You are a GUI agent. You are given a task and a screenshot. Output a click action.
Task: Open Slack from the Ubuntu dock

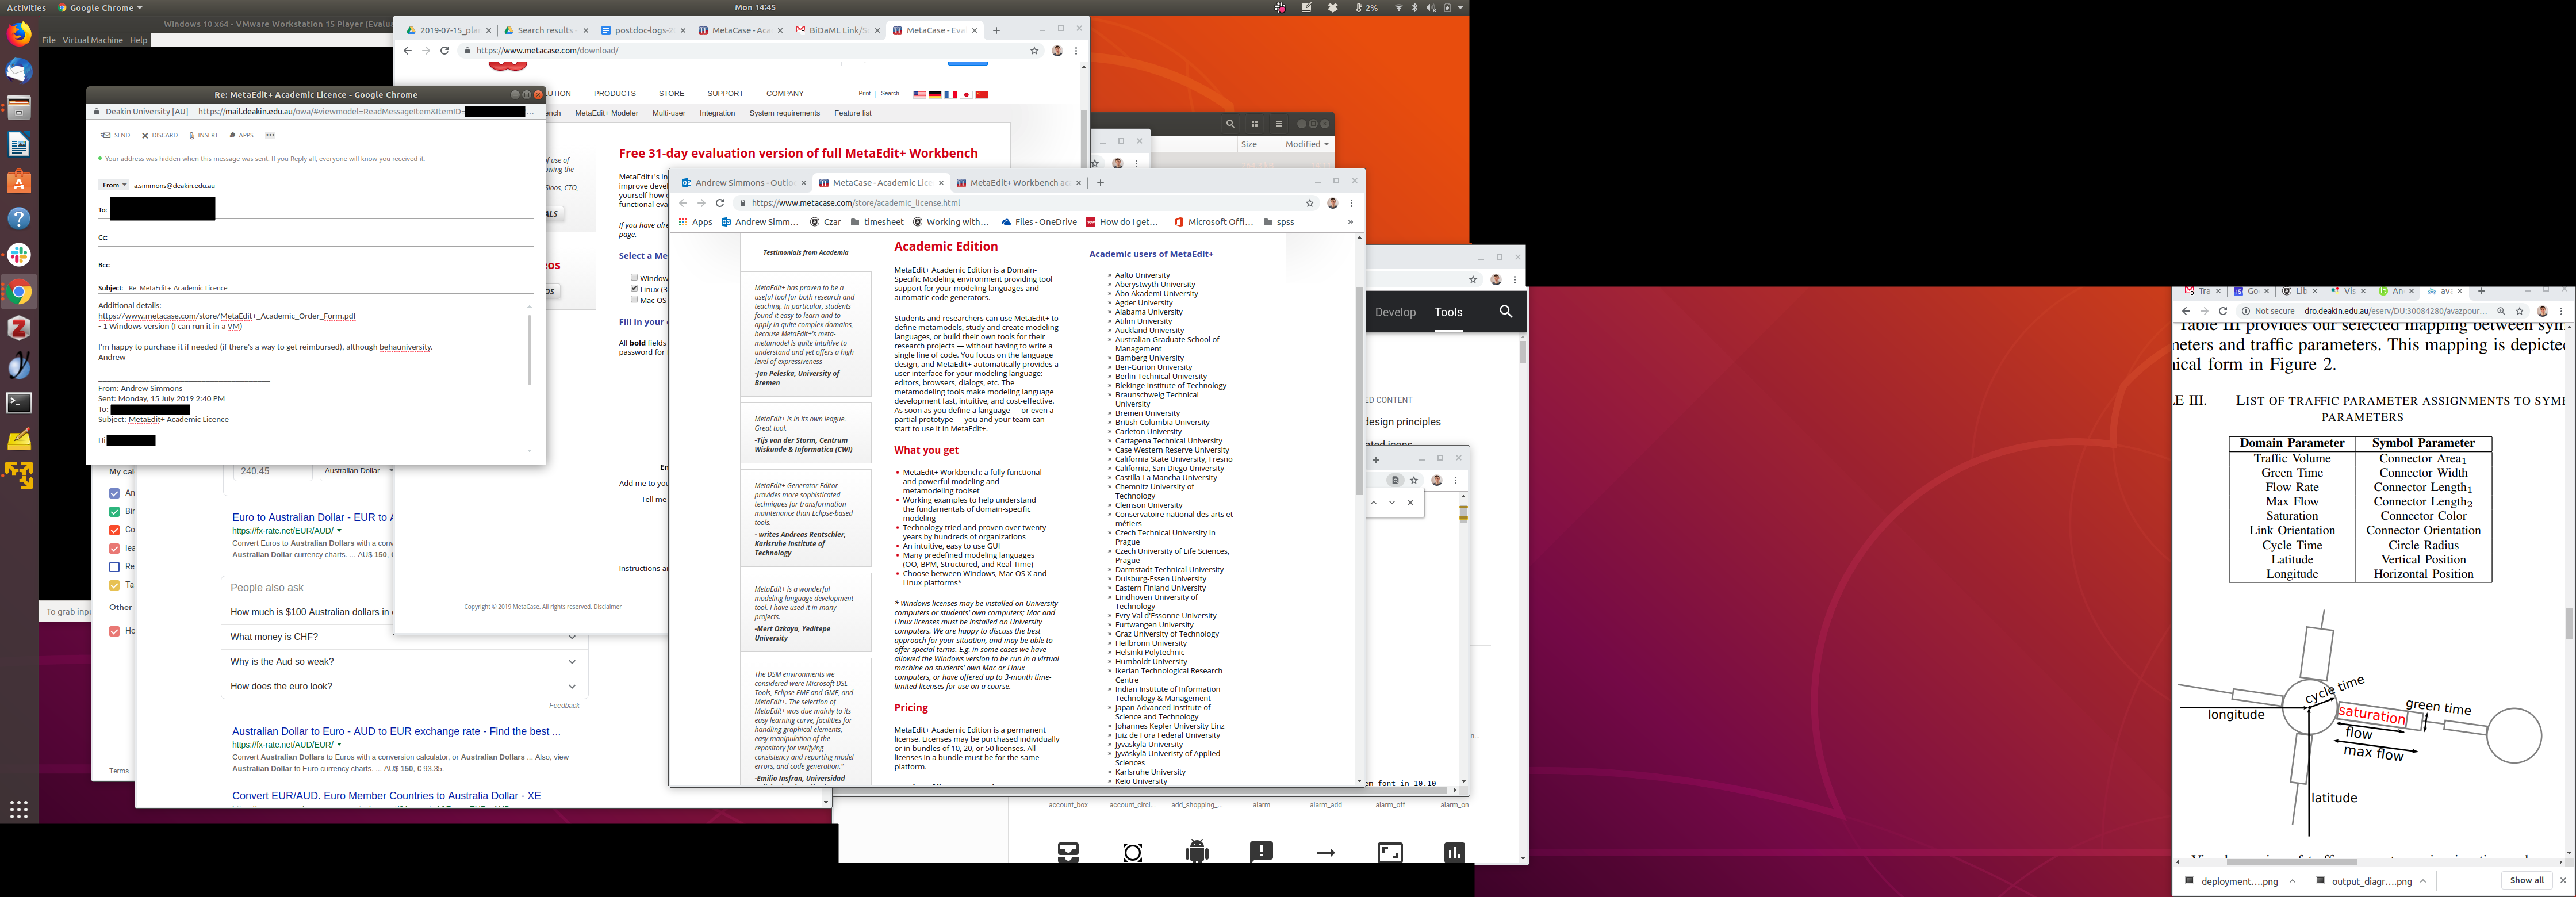point(19,255)
